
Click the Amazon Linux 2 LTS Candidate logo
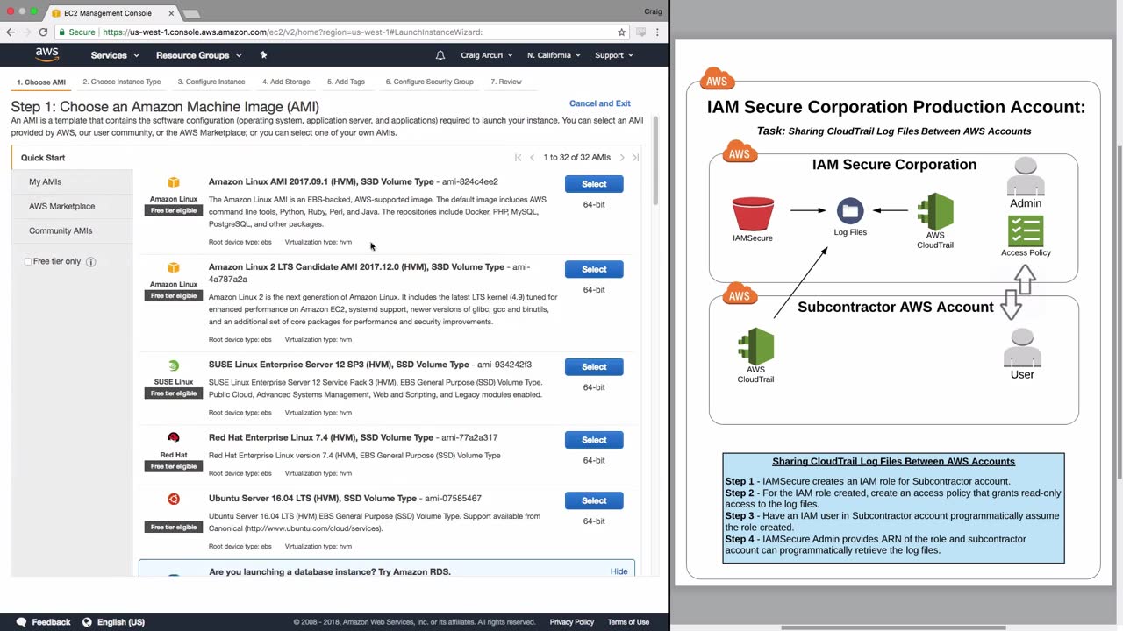pyautogui.click(x=174, y=267)
